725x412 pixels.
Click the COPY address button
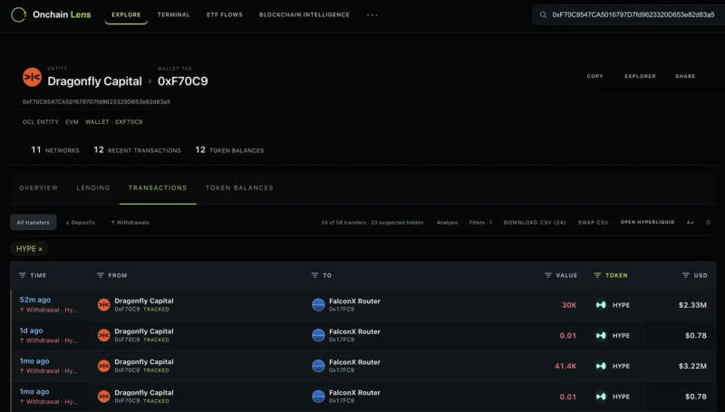click(595, 76)
